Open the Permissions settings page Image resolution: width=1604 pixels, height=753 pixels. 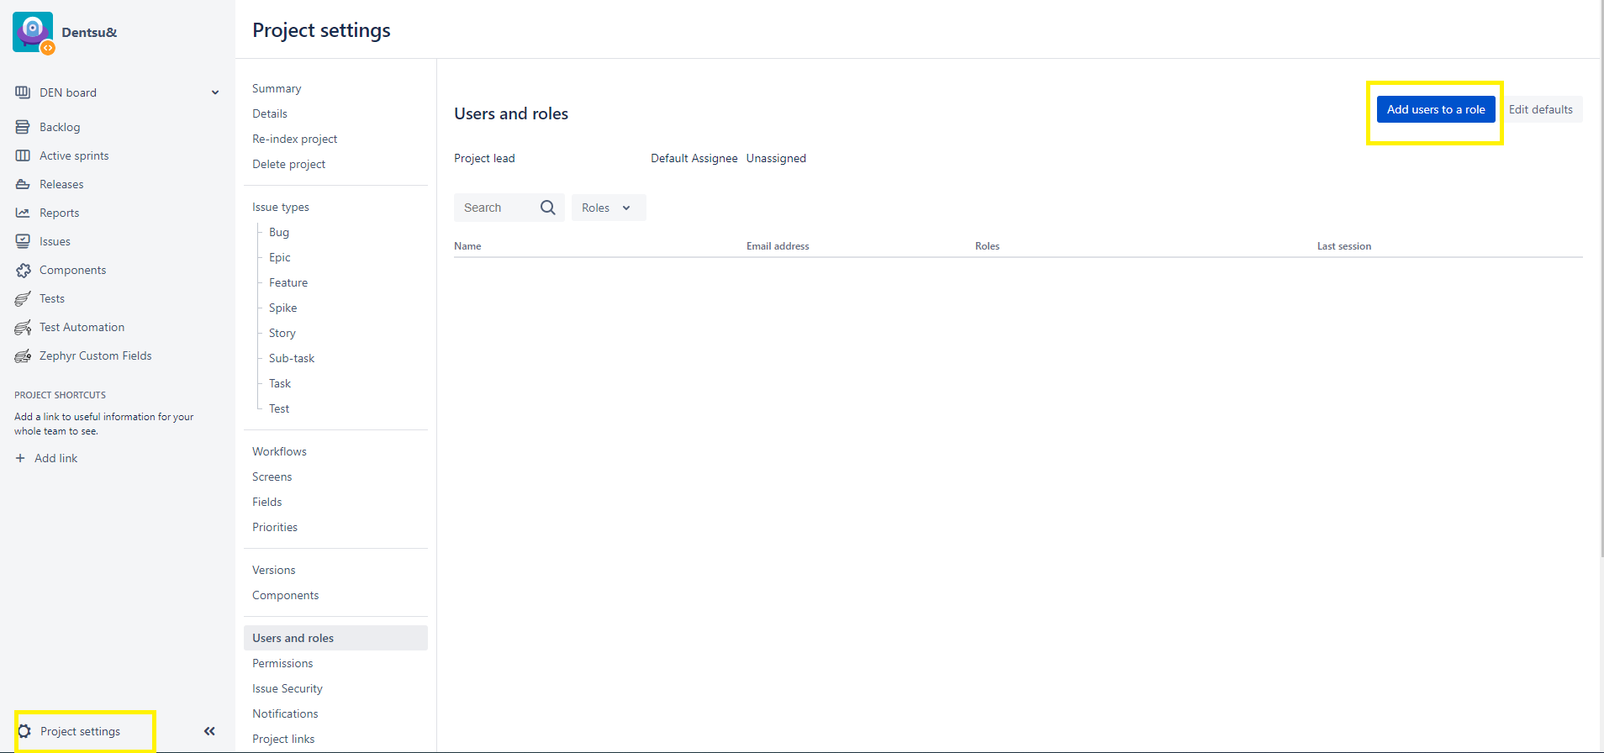282,663
